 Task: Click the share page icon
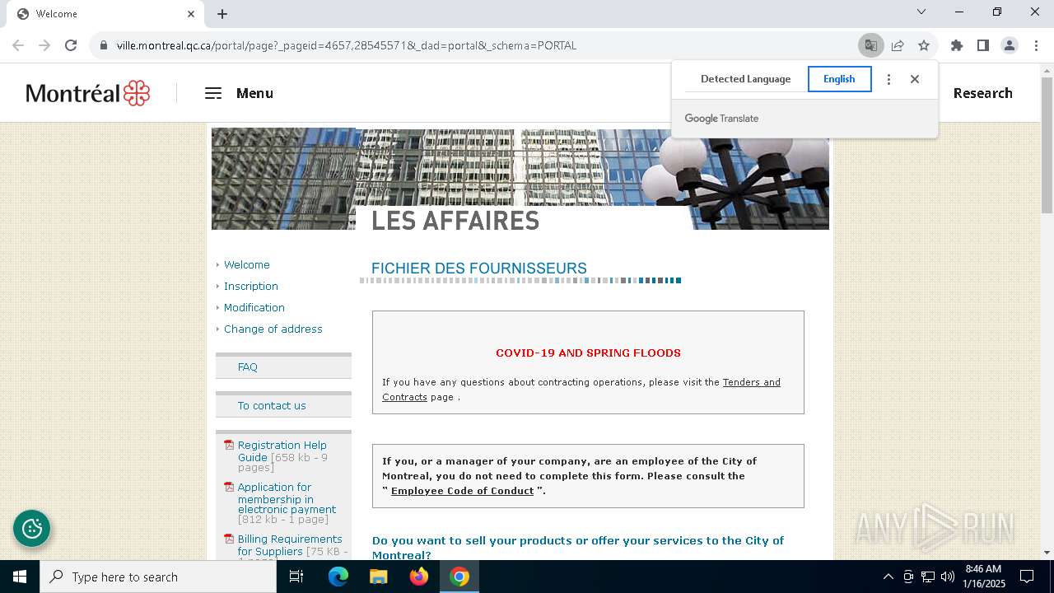tap(898, 45)
